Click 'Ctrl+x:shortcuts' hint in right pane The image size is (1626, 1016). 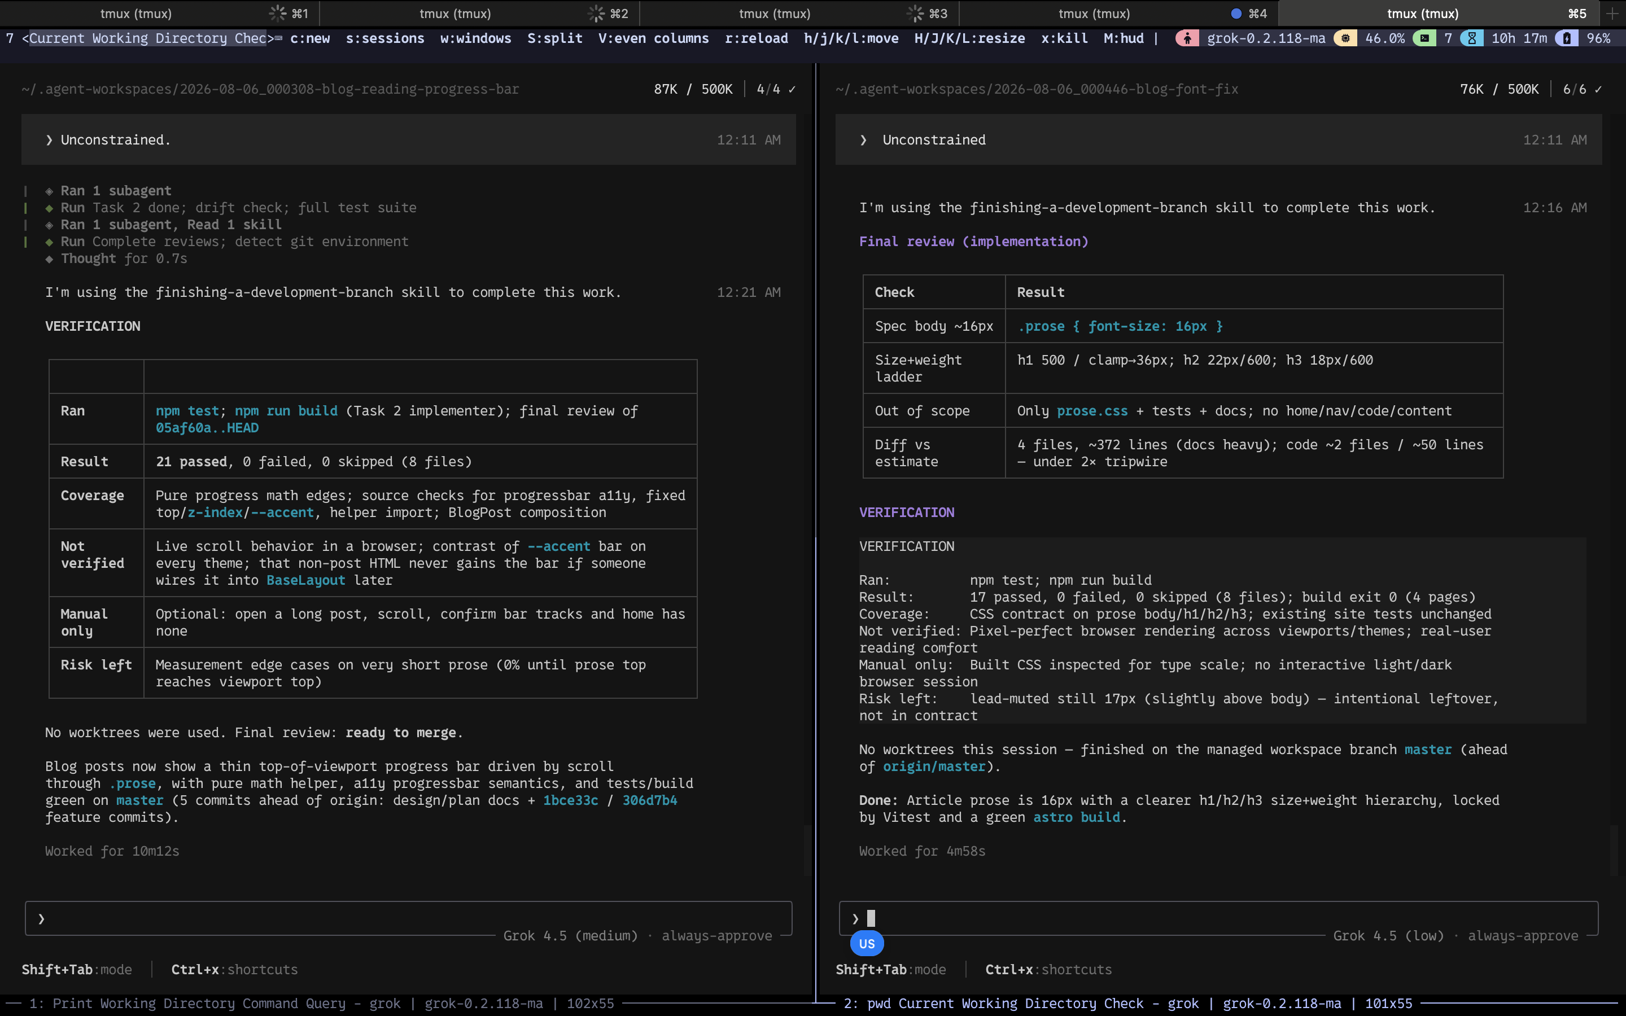coord(1048,970)
